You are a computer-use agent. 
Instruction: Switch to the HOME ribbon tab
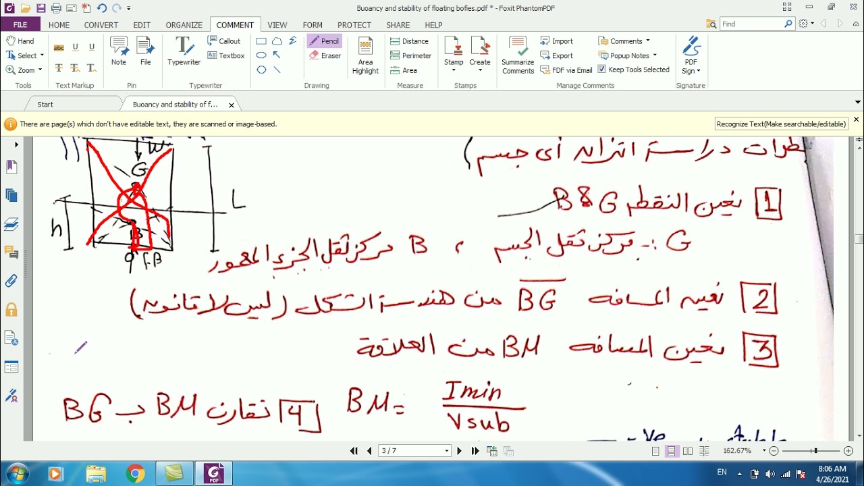tap(59, 25)
